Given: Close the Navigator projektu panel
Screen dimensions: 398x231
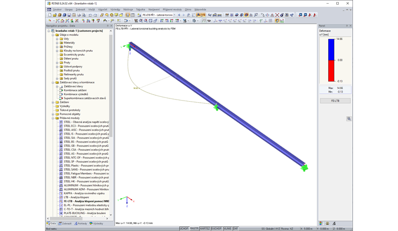Looking at the screenshot, I should click(x=112, y=26).
